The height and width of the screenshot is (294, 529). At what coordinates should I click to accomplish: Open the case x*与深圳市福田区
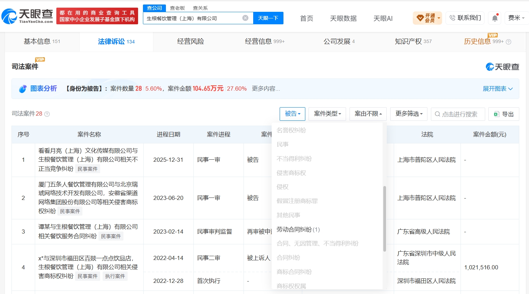pyautogui.click(x=88, y=267)
